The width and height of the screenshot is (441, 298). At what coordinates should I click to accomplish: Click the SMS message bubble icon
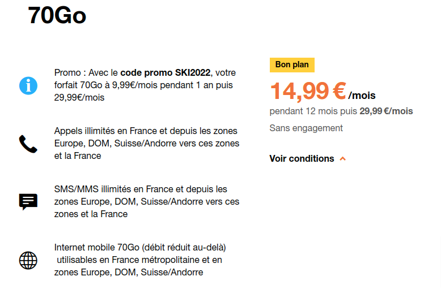click(x=28, y=202)
